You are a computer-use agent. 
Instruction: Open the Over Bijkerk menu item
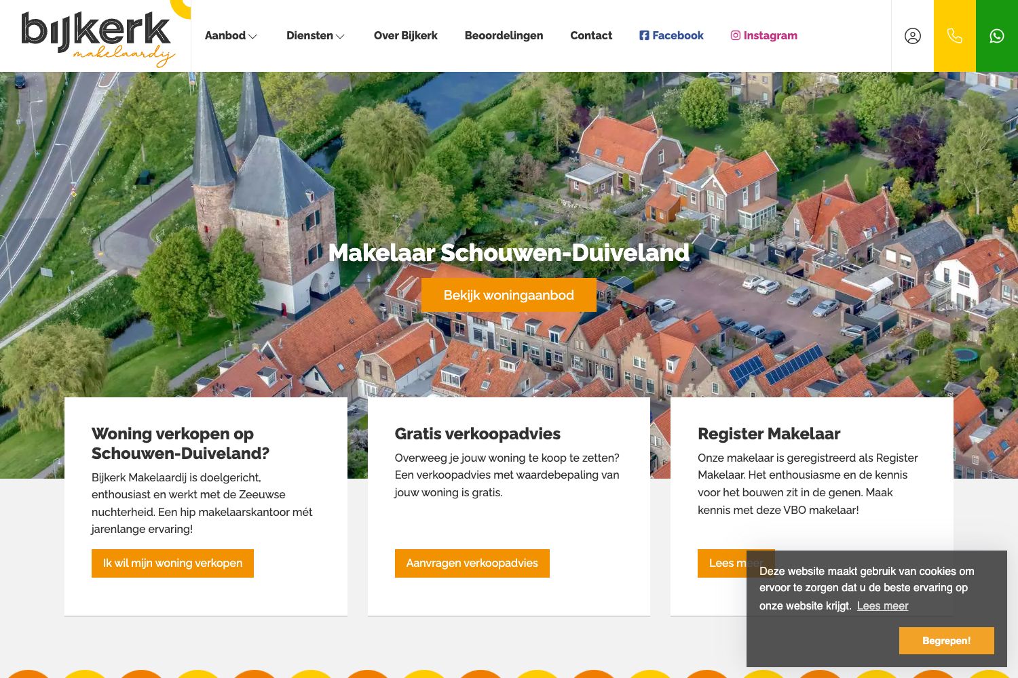405,35
